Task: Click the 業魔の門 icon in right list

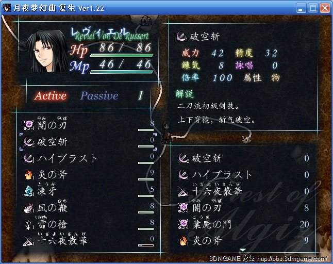Action: (183, 224)
